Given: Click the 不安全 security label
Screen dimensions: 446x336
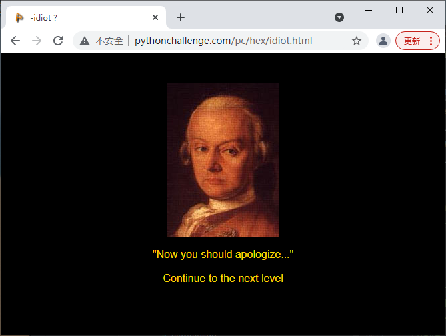Looking at the screenshot, I should click(x=109, y=41).
